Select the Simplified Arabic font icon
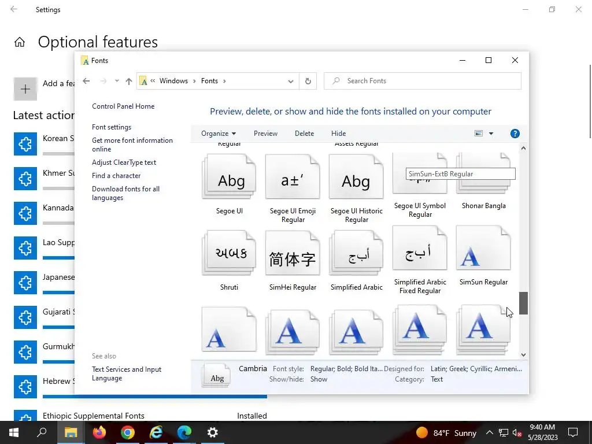This screenshot has width=592, height=444. (x=356, y=253)
